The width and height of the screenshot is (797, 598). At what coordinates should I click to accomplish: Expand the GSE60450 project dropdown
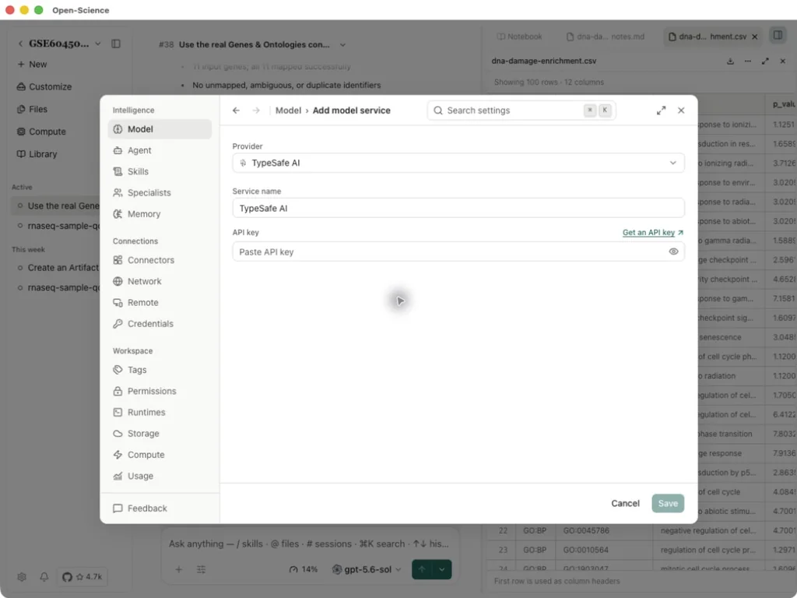tap(98, 44)
